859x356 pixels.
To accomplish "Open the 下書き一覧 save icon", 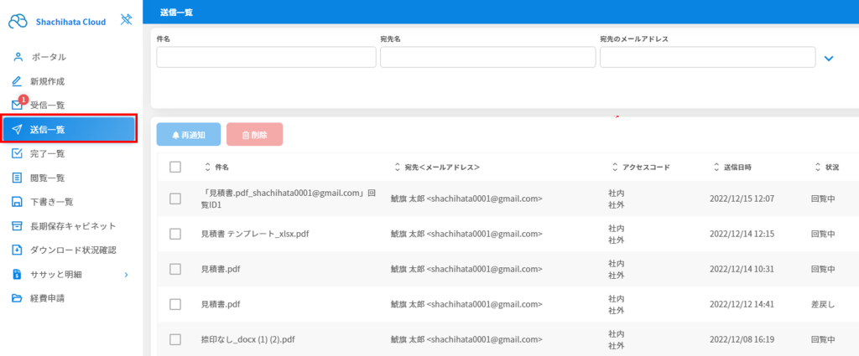I will (17, 202).
